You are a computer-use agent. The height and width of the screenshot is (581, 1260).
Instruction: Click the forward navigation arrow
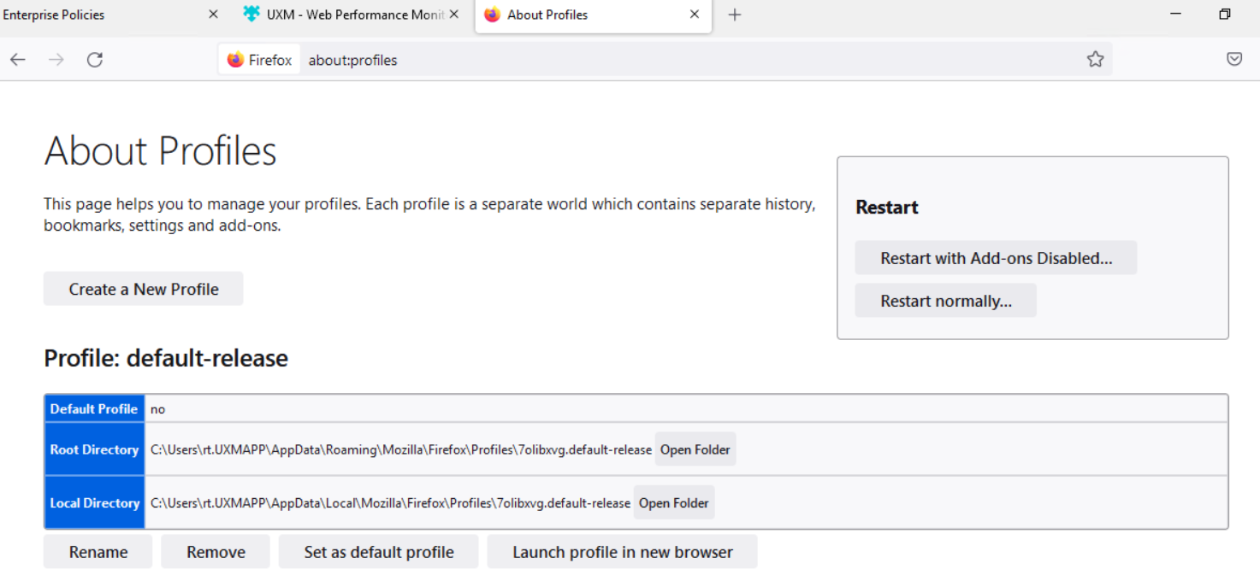[x=56, y=60]
